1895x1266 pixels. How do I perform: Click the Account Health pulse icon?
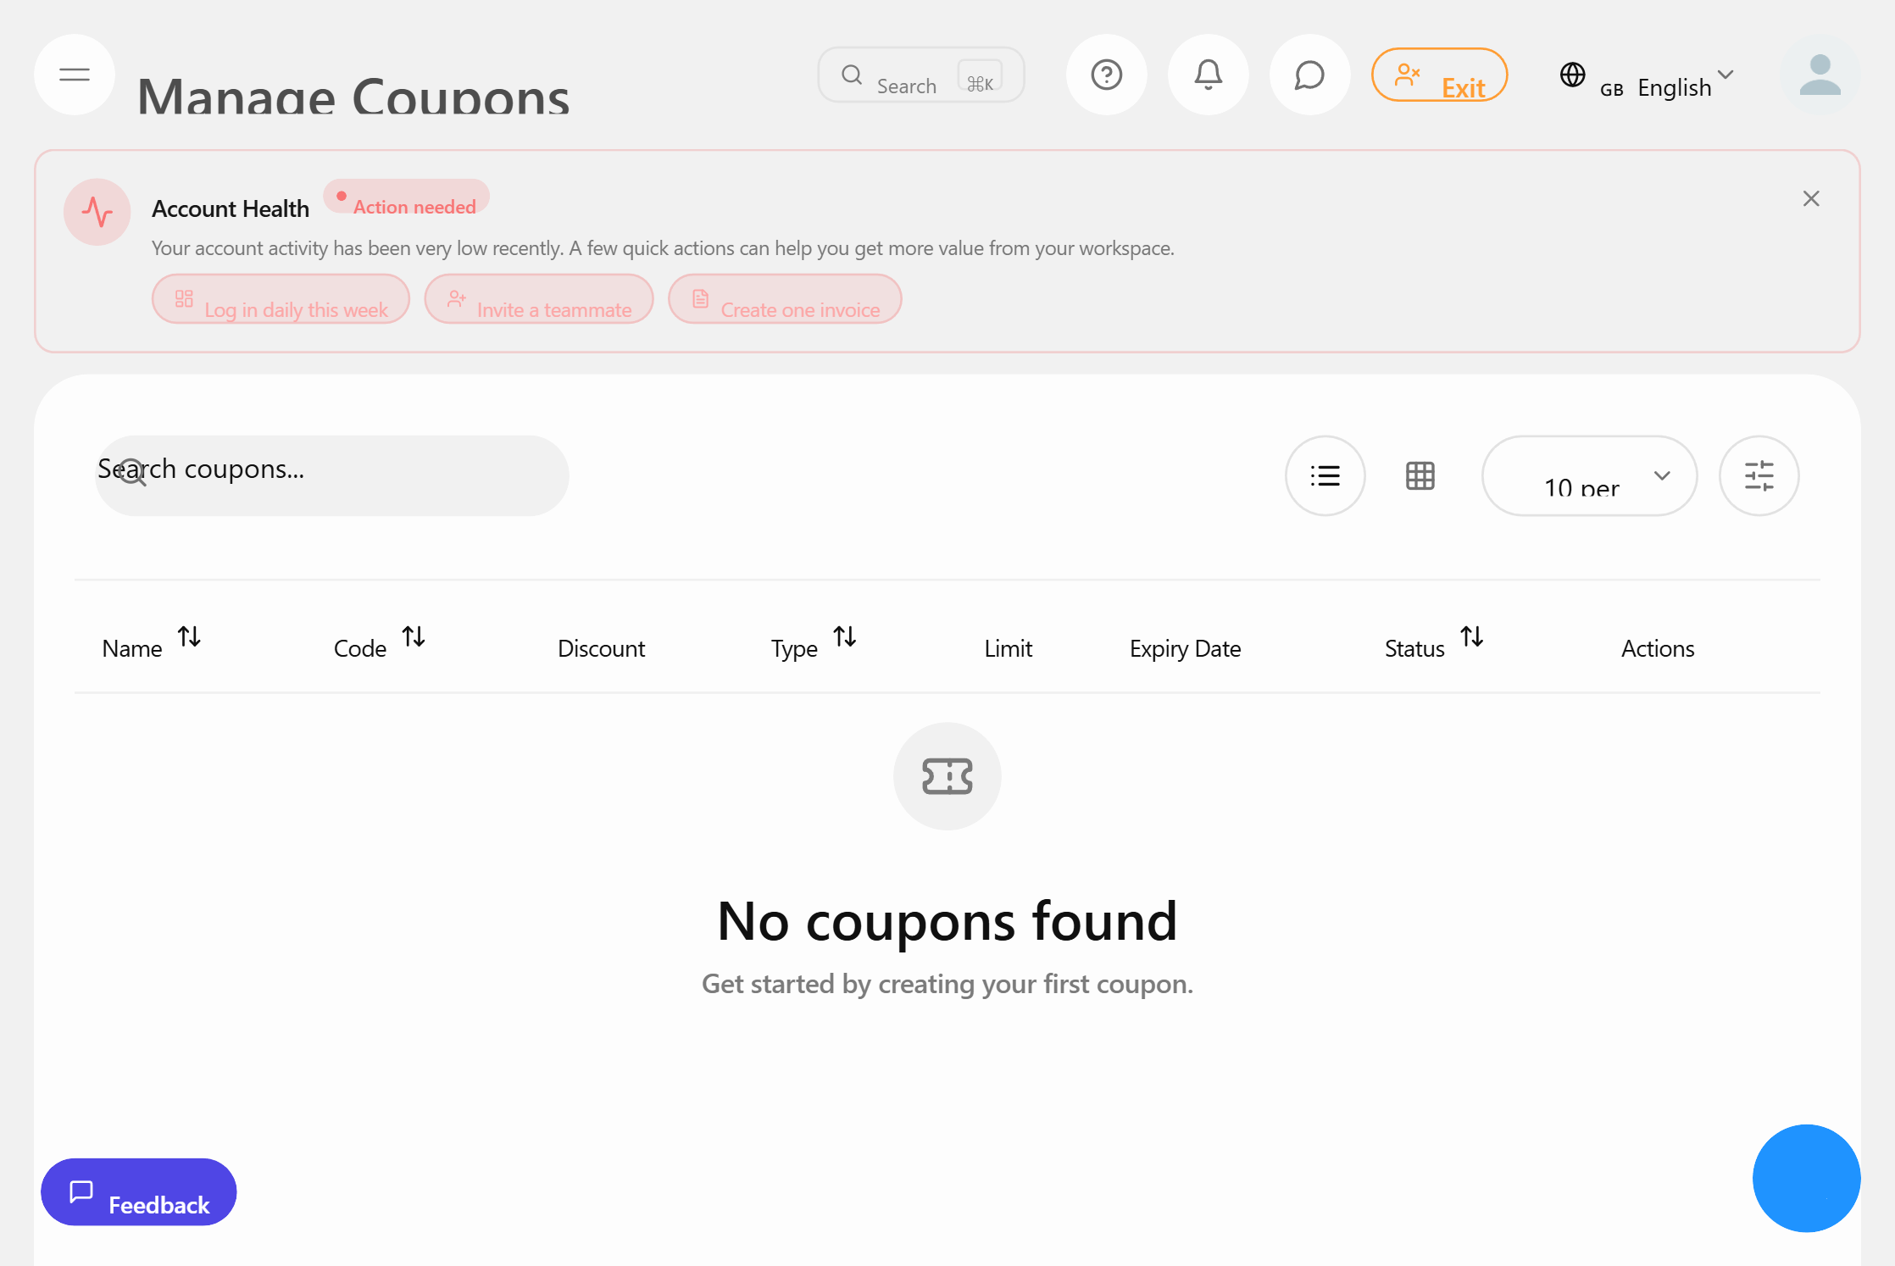[97, 212]
